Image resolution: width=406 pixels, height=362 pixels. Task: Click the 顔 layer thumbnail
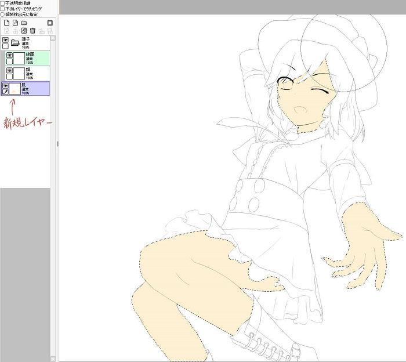pyautogui.click(x=19, y=73)
